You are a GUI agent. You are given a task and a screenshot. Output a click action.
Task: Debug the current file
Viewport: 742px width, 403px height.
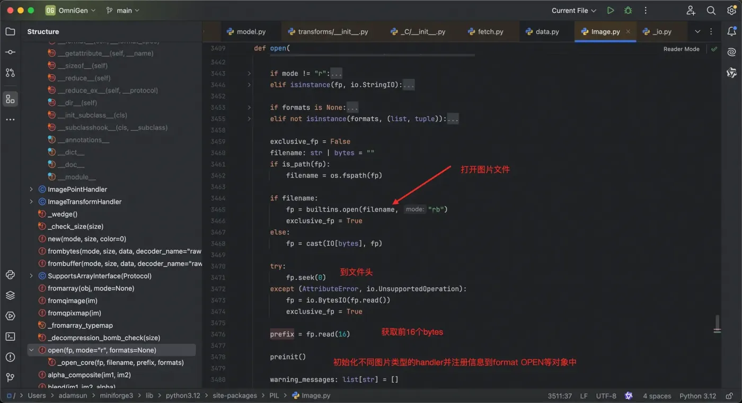tap(628, 10)
